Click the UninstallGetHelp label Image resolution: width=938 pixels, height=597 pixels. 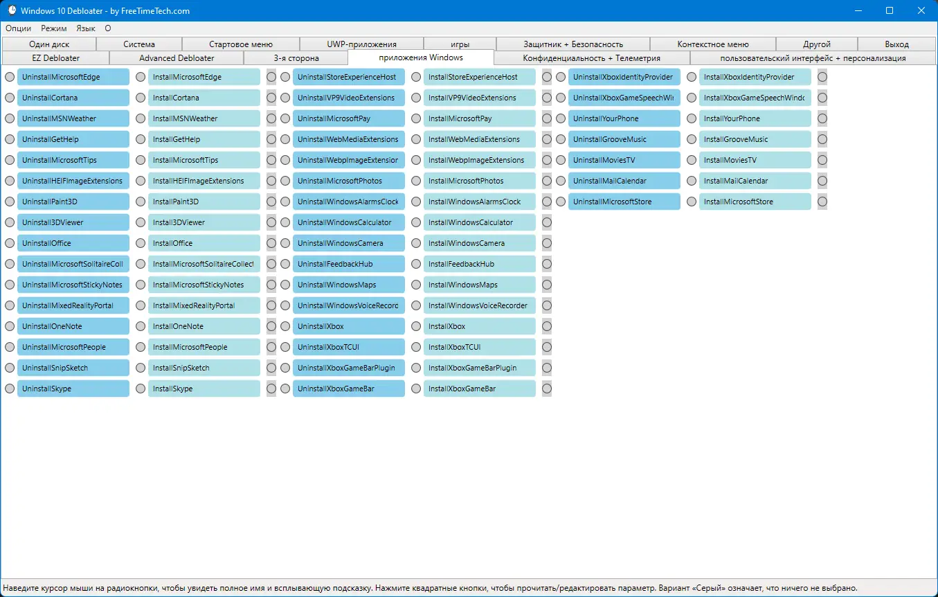coord(73,139)
